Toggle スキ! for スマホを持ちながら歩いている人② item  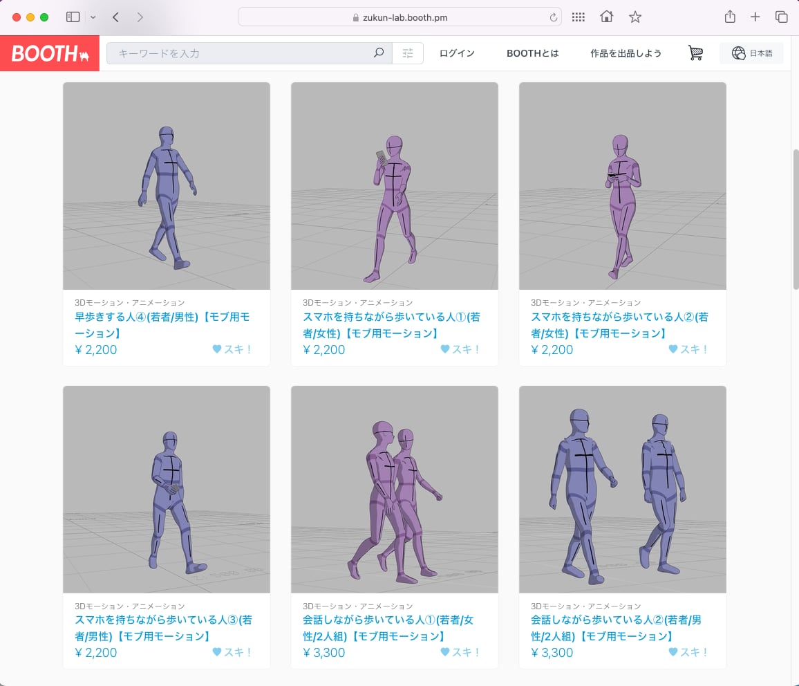(688, 349)
